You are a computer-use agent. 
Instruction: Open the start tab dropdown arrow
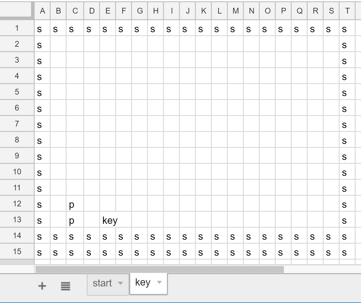tap(121, 283)
